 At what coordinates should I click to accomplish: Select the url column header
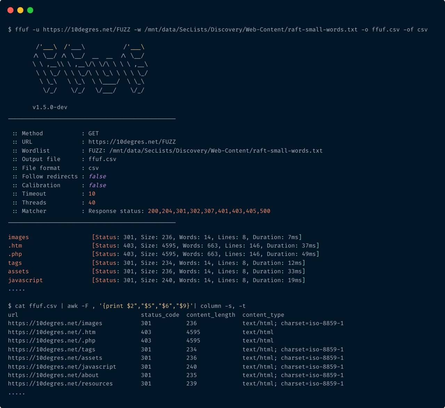pyautogui.click(x=13, y=315)
